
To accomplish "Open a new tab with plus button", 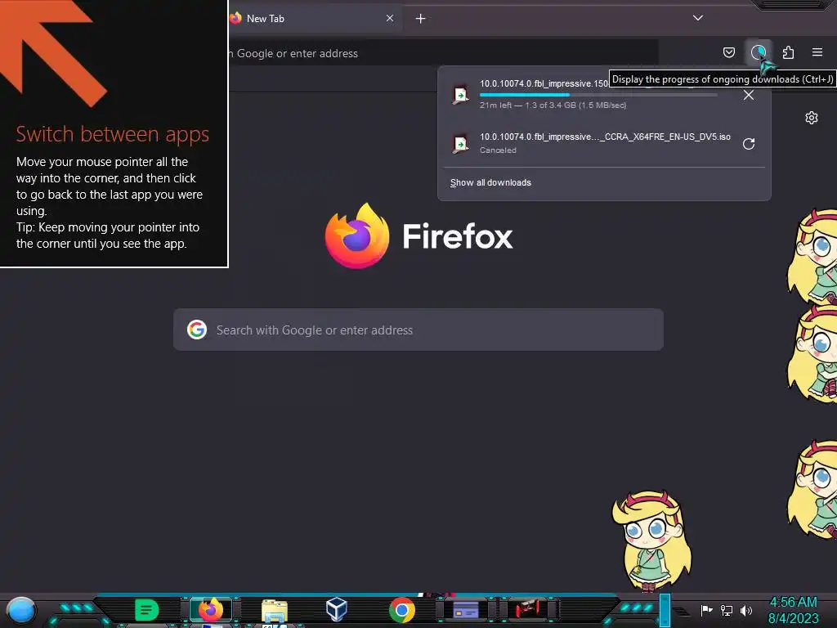I will [x=421, y=19].
